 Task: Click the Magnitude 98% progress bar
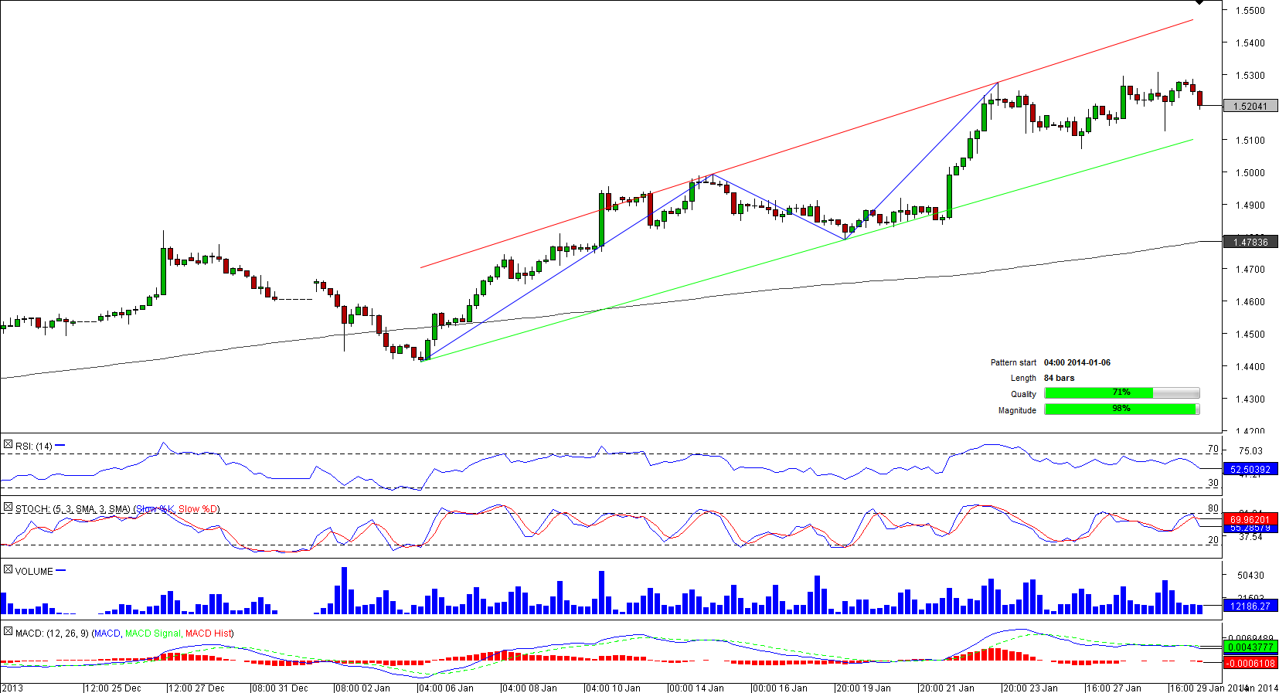[x=1121, y=409]
